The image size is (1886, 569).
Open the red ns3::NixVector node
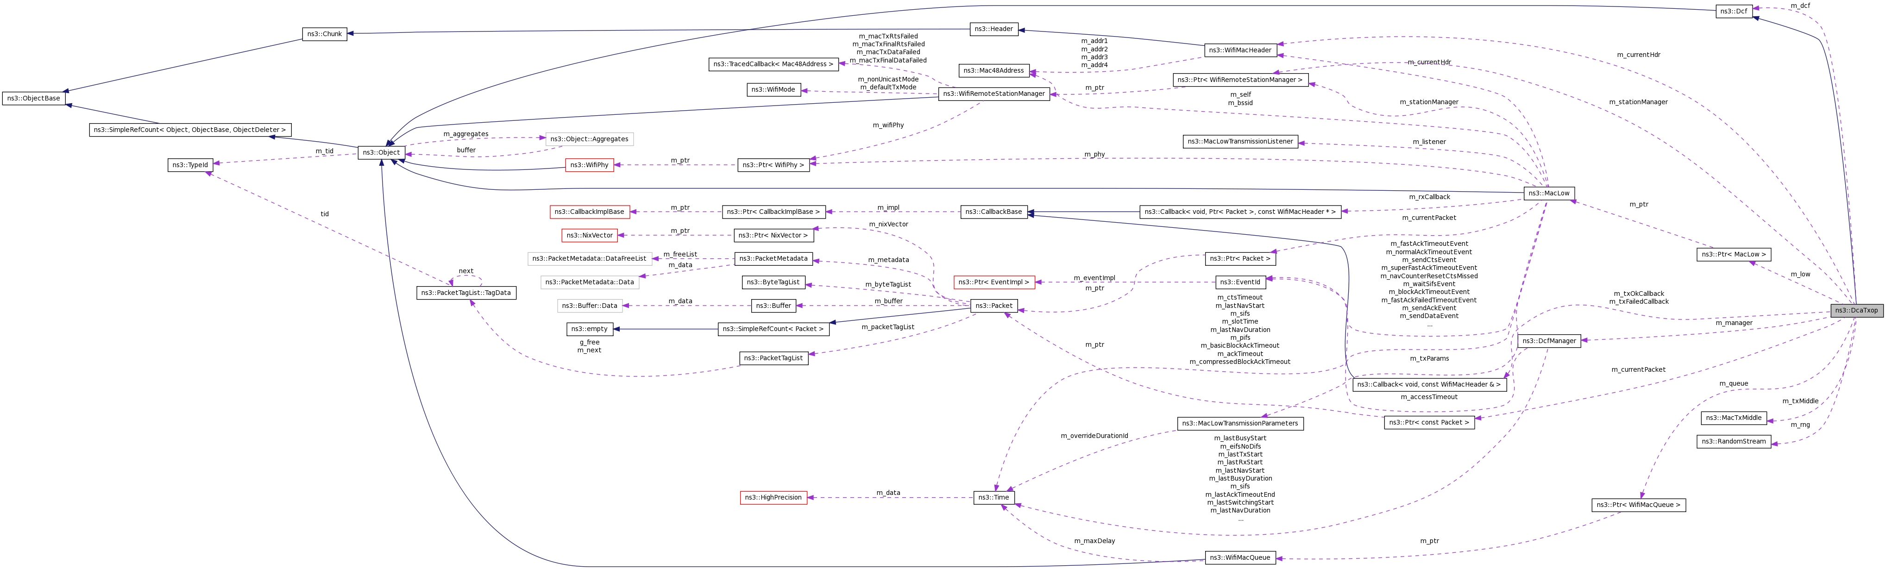589,235
